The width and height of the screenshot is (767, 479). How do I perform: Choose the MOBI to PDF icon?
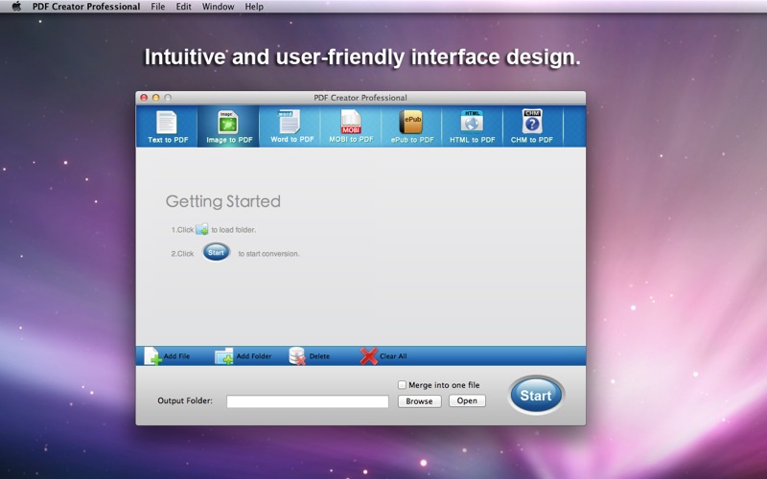[x=351, y=126]
